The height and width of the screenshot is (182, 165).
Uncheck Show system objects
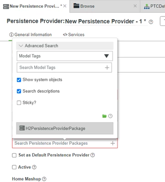pyautogui.click(x=19, y=80)
